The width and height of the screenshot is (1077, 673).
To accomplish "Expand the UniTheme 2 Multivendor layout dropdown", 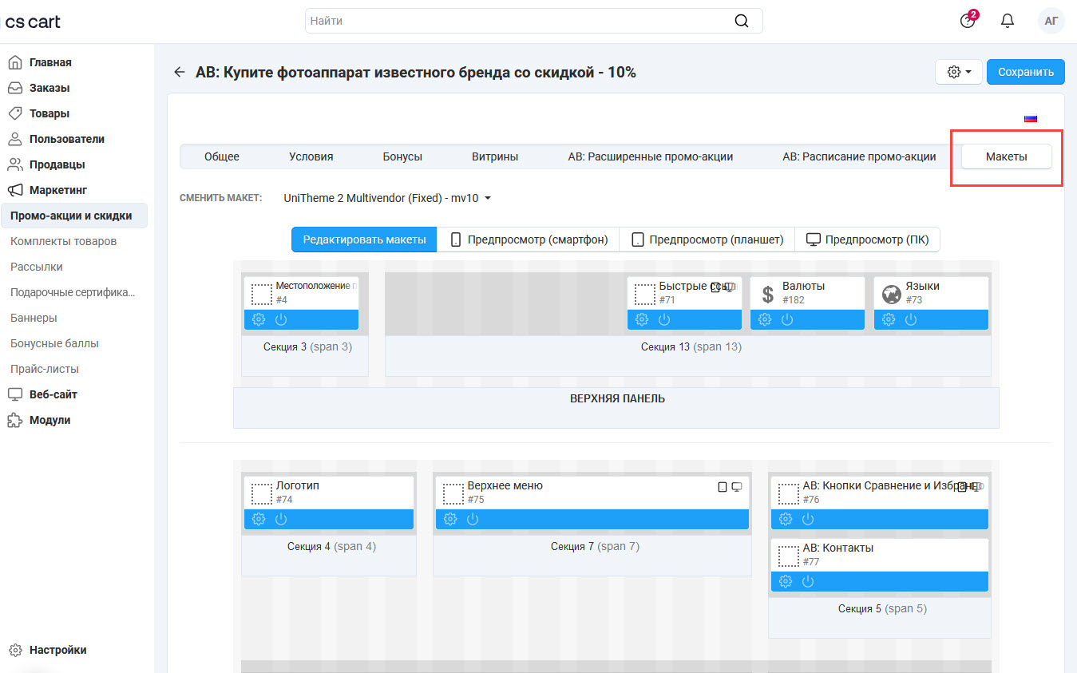I will [387, 198].
